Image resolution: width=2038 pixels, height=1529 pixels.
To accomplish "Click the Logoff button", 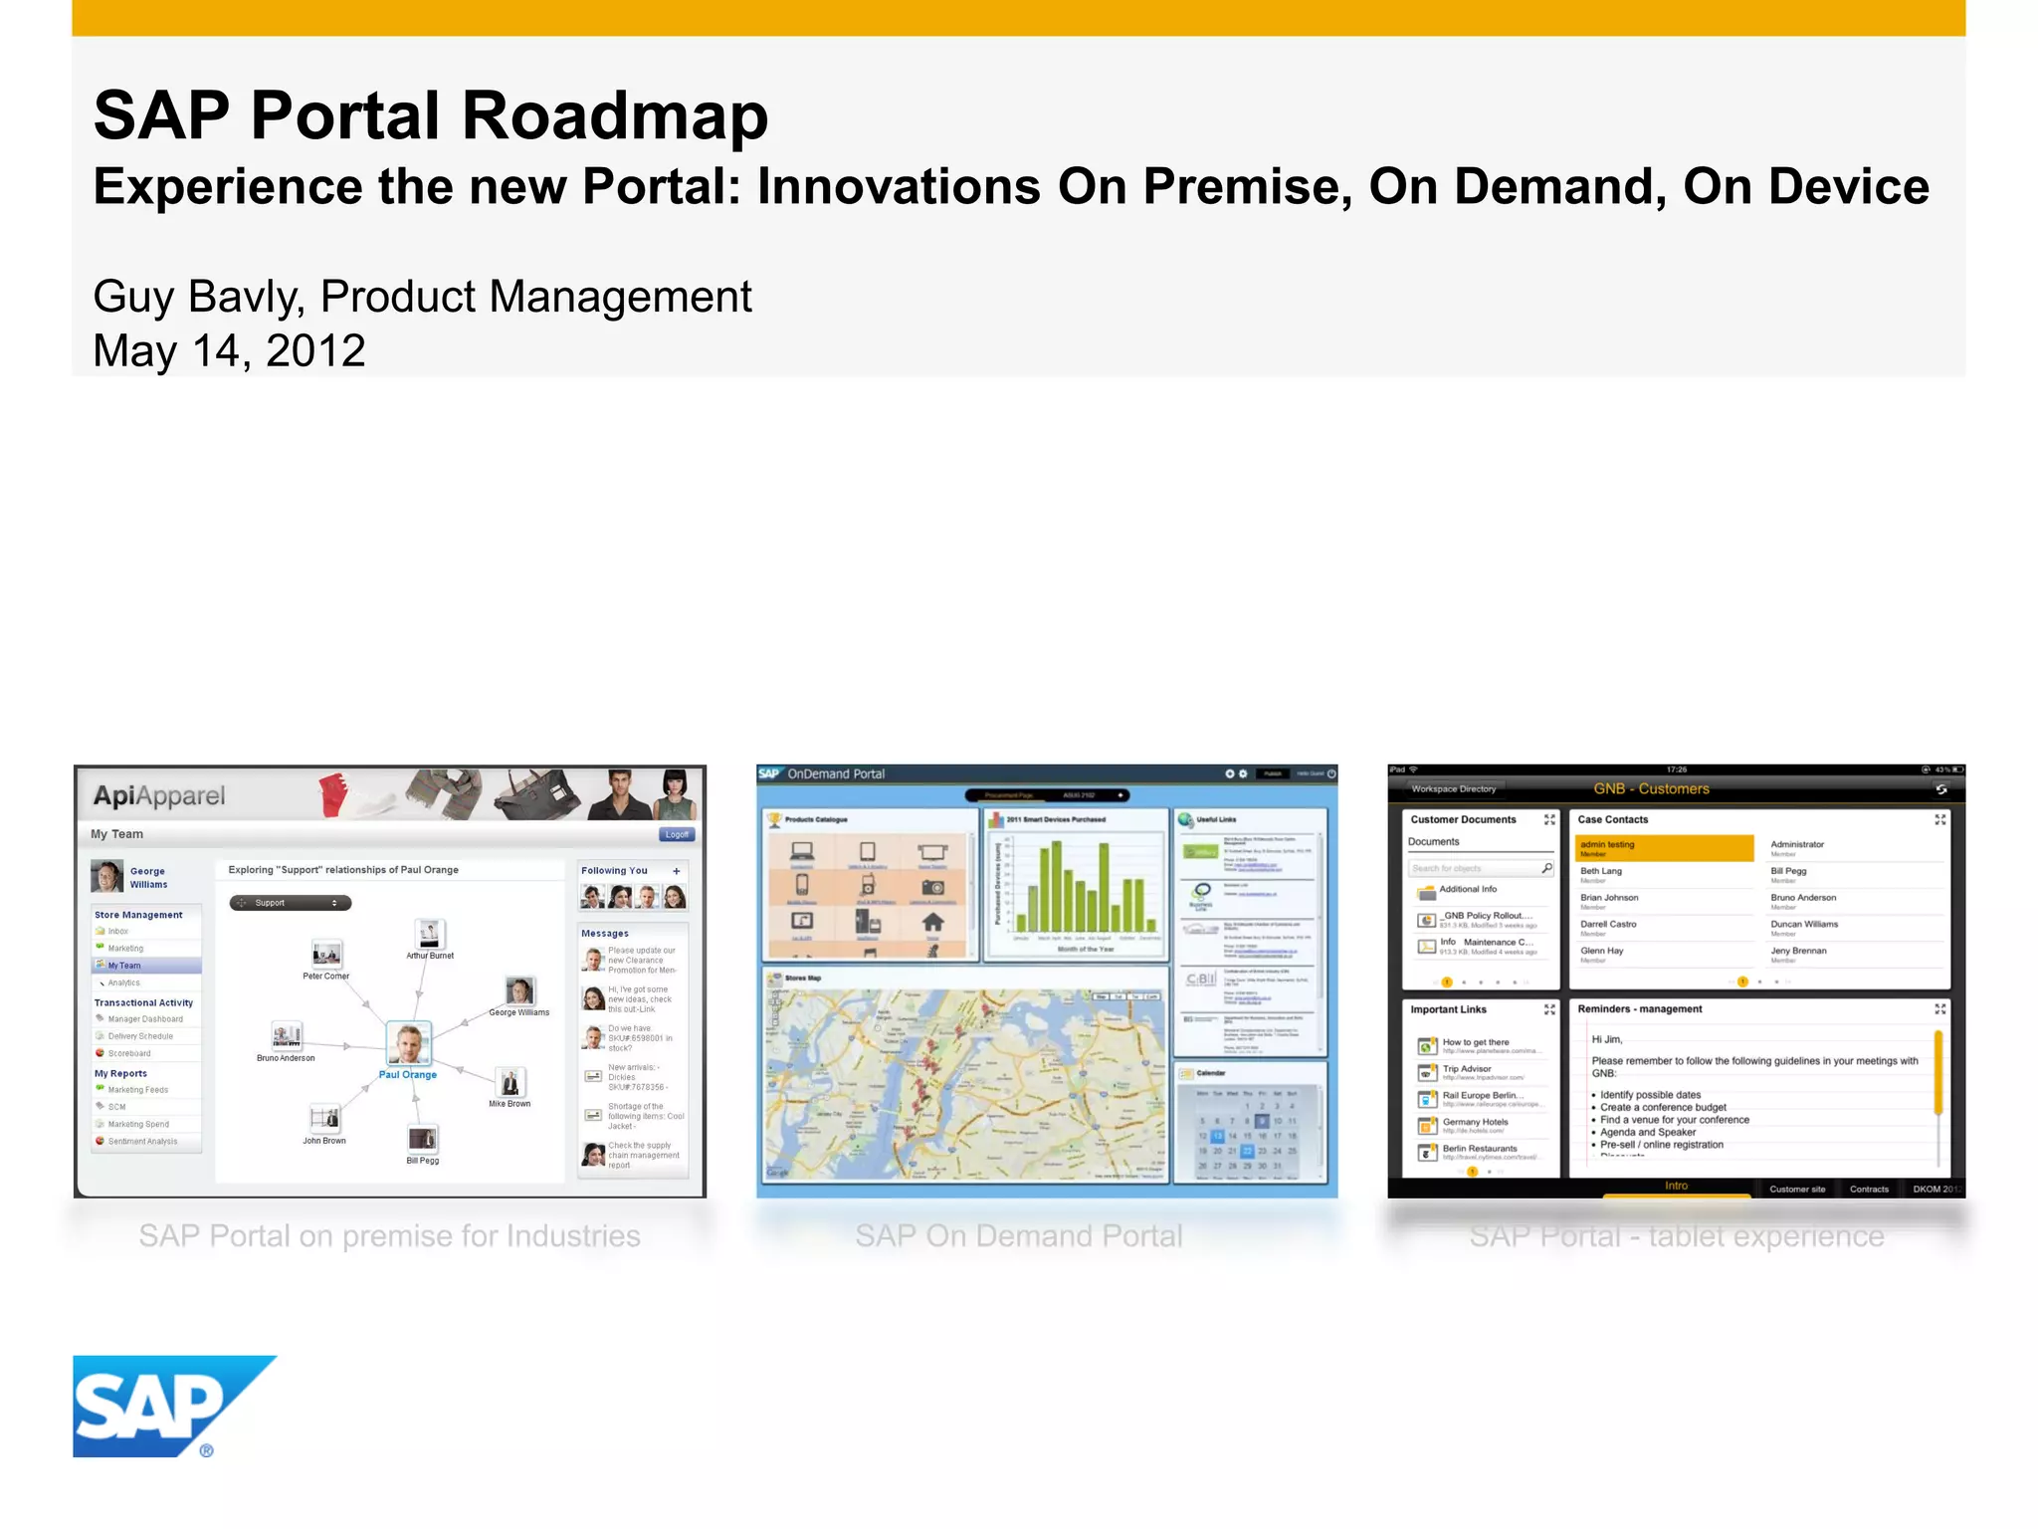I will click(x=677, y=834).
